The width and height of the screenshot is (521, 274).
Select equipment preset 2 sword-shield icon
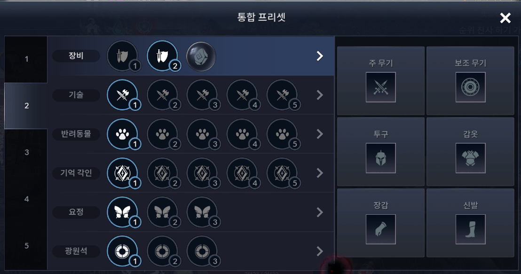click(x=163, y=56)
